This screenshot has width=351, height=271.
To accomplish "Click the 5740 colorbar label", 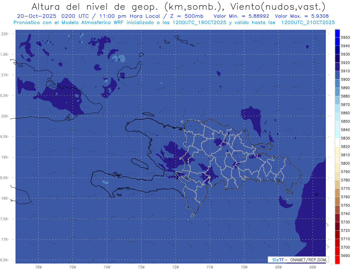I will tap(345, 214).
